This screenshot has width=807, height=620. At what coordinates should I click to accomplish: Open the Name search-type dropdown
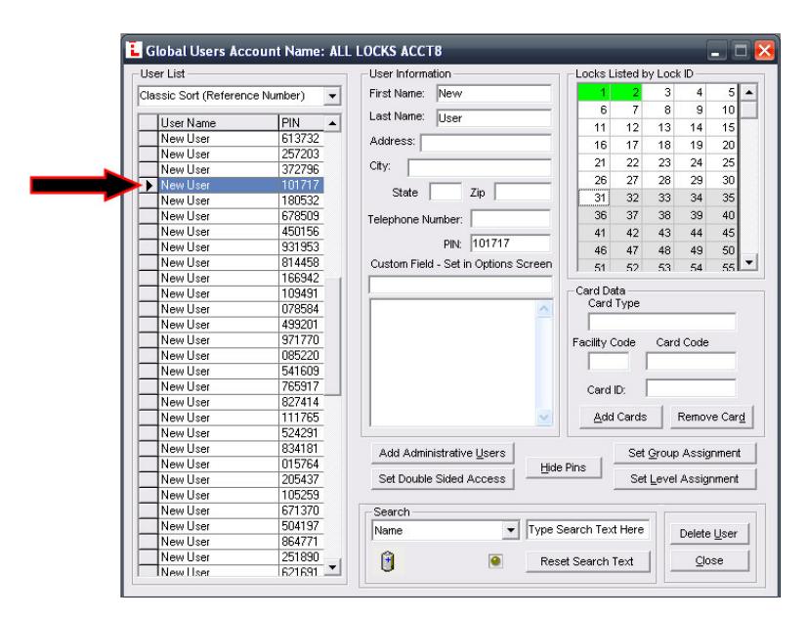(x=510, y=530)
